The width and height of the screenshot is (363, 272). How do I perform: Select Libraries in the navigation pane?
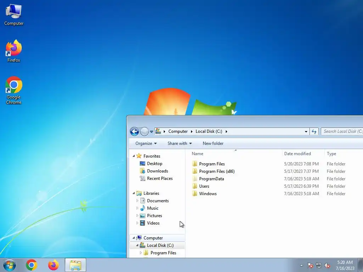(151, 193)
